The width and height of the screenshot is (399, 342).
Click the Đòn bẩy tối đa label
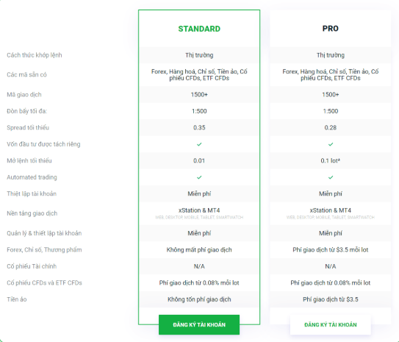pos(27,111)
